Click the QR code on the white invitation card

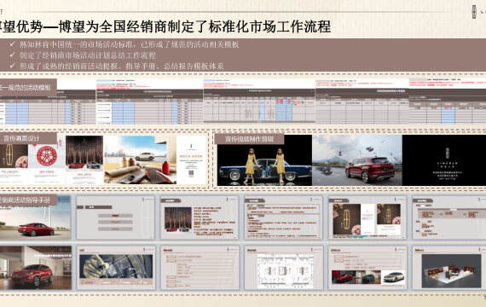tap(191, 174)
